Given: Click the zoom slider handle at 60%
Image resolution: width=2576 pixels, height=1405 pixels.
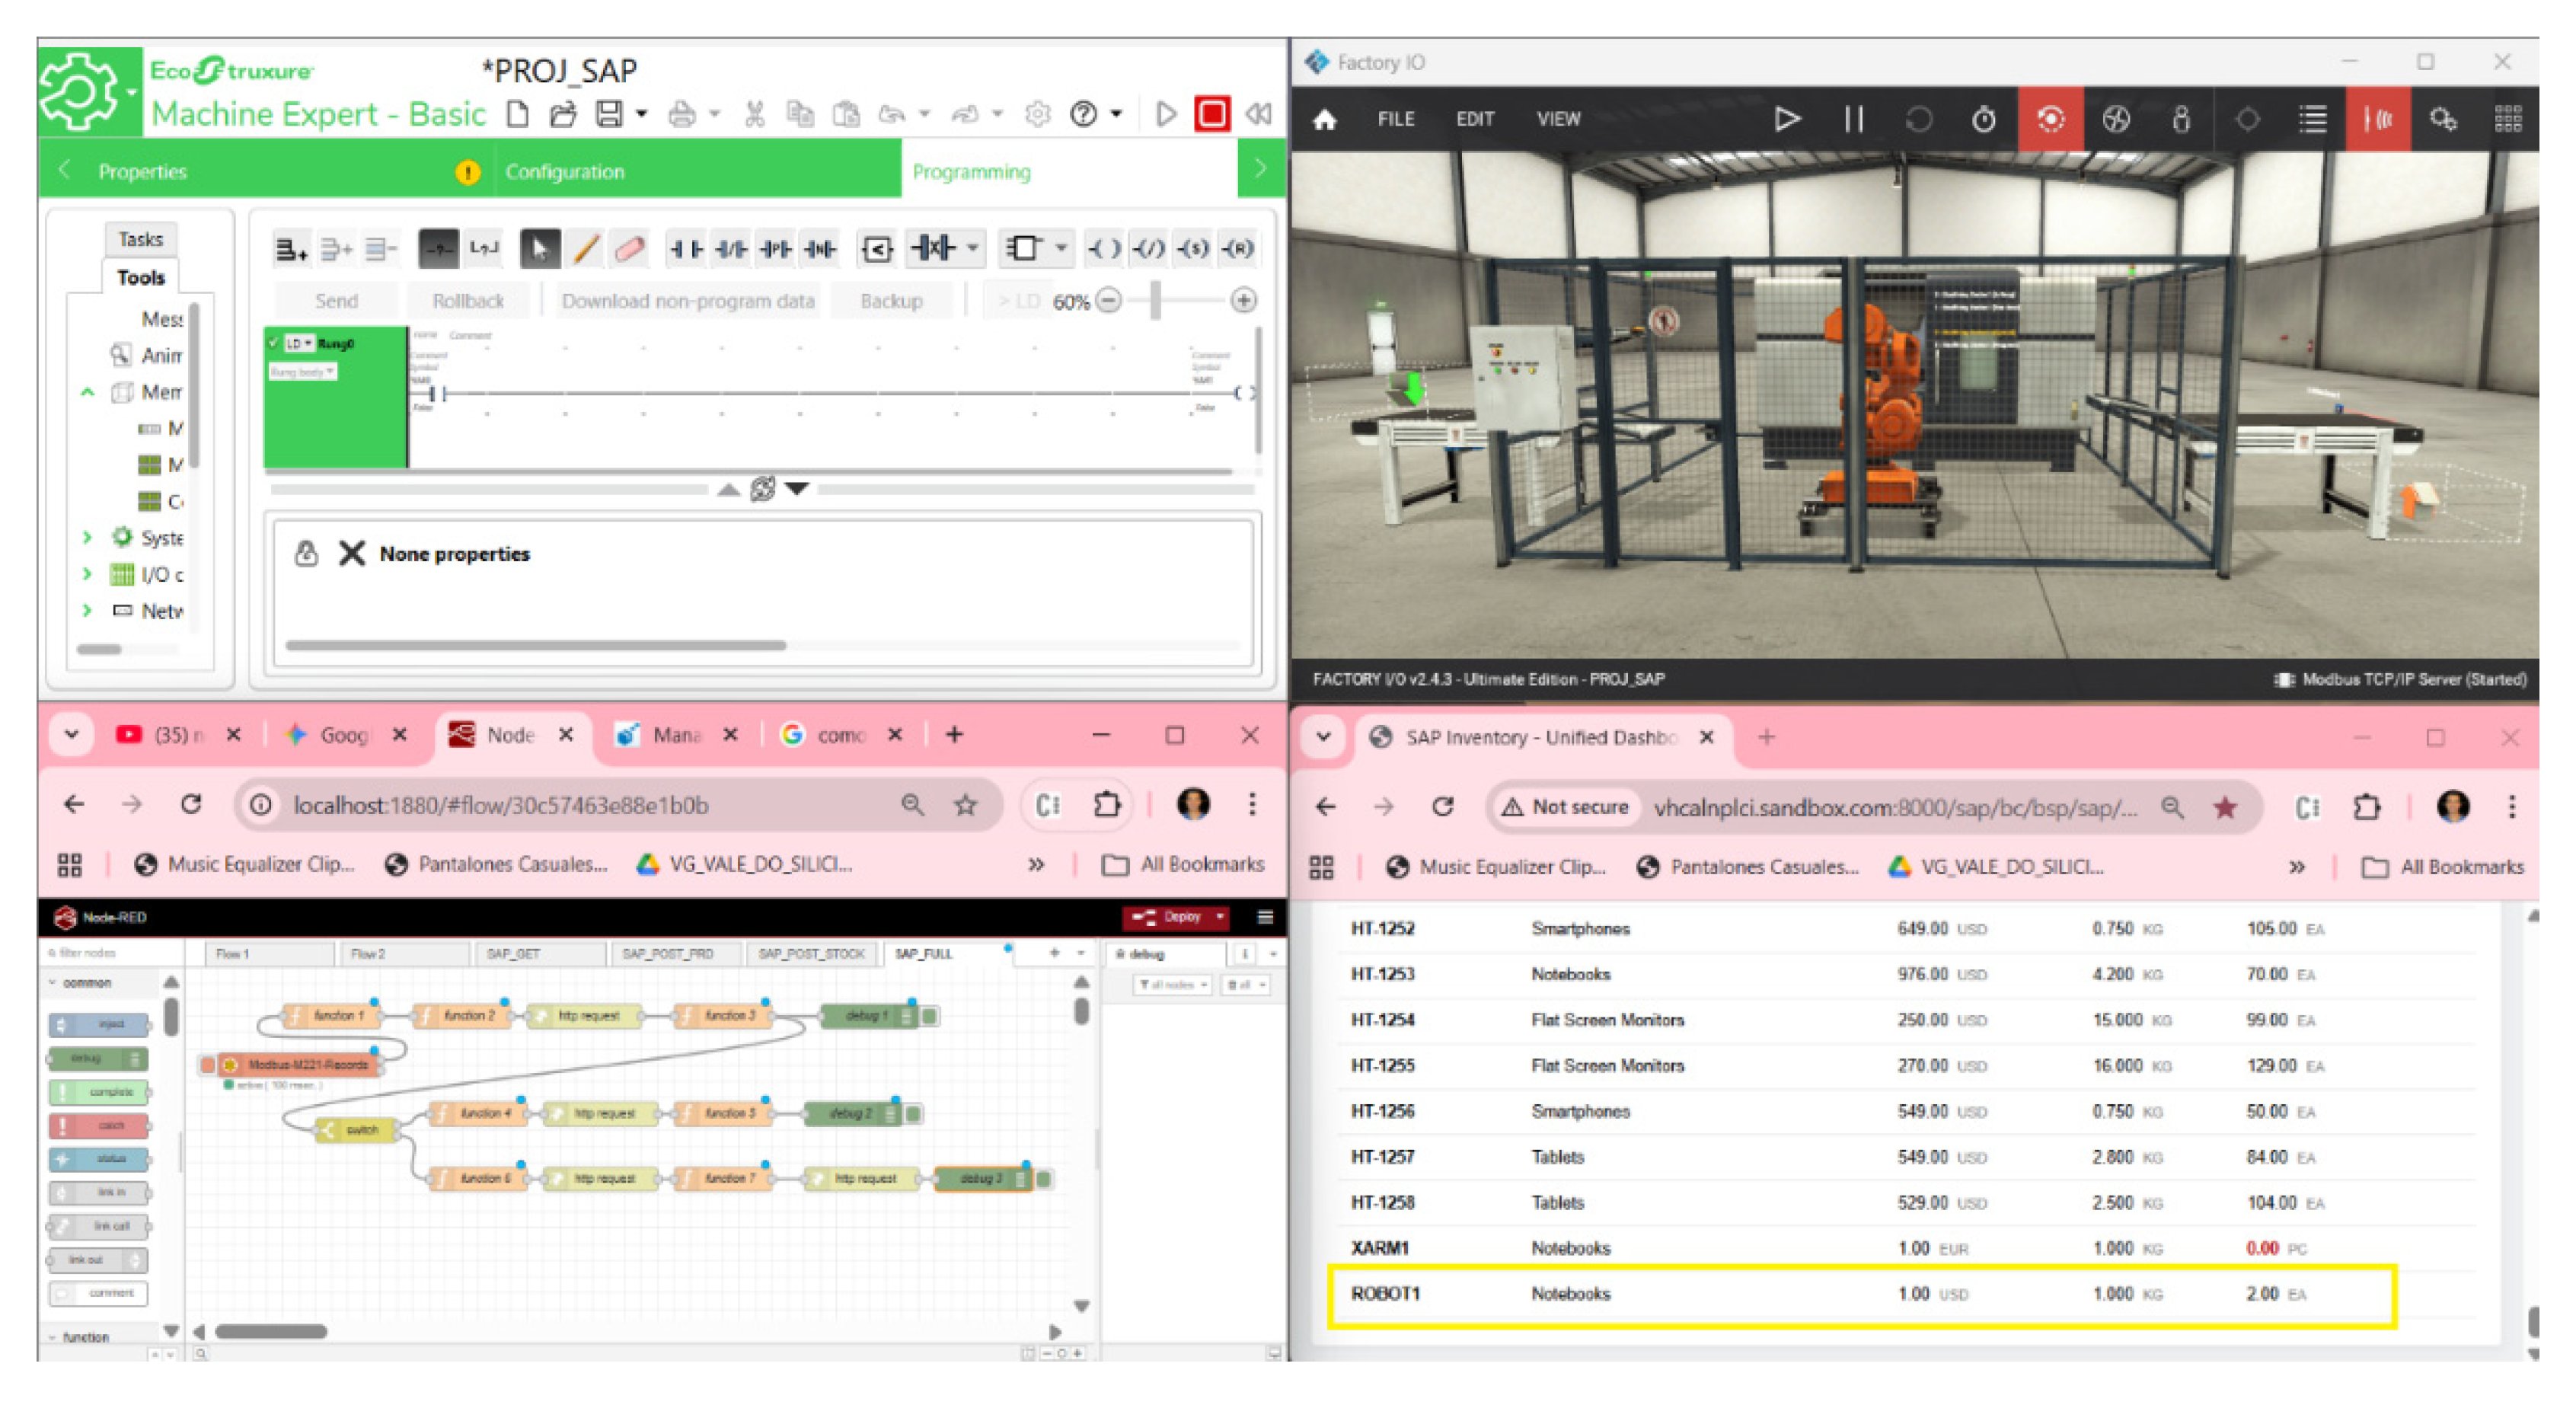Looking at the screenshot, I should [1156, 300].
